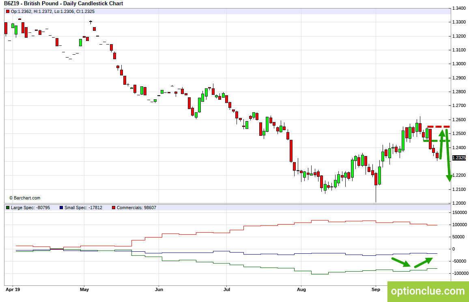
Task: Click the 1.3200 price axis label
Action: click(459, 36)
